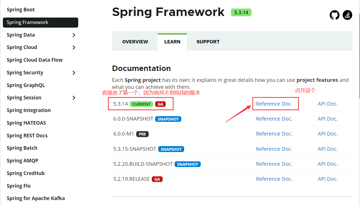This screenshot has width=360, height=206.
Task: Click the 6.0.0-SNAPSHOT version text
Action: (x=133, y=119)
